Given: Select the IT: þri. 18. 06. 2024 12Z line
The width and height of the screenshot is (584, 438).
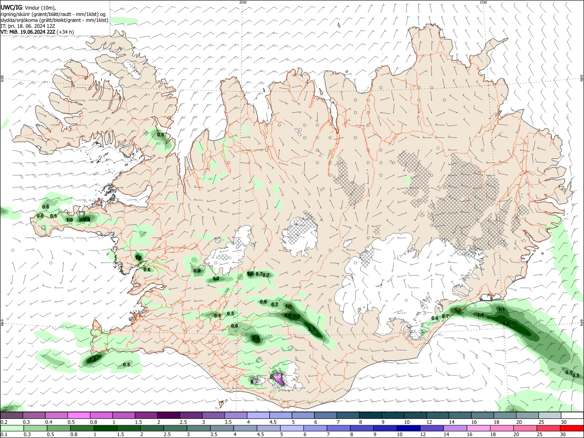Looking at the screenshot, I should point(28,26).
